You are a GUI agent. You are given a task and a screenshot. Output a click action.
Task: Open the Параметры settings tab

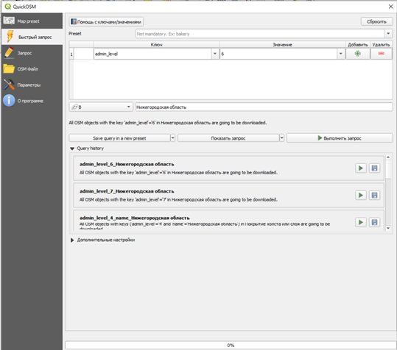(x=32, y=85)
